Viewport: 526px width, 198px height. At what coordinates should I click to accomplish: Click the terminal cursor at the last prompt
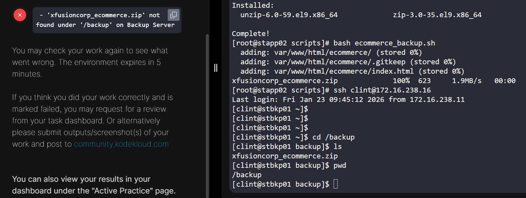[336, 184]
